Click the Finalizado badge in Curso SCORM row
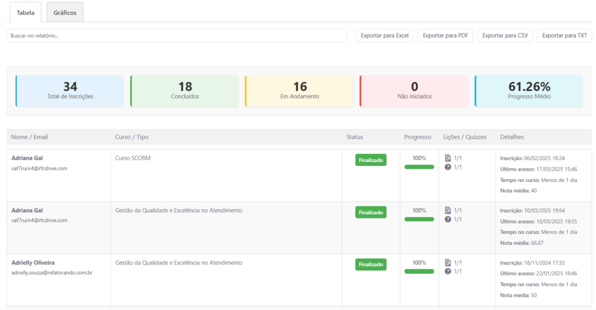Screen dimensions: 596x310 click(371, 160)
